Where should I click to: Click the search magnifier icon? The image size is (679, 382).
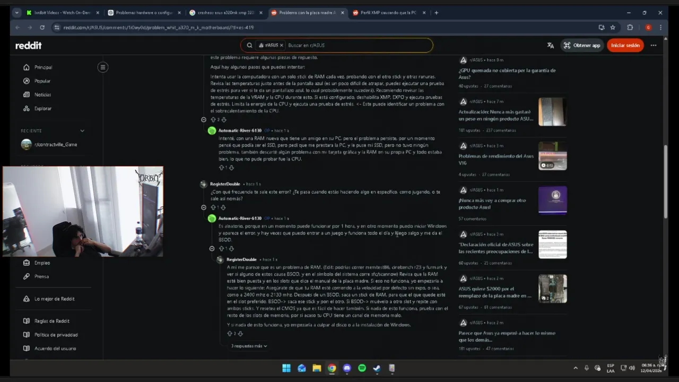click(x=249, y=46)
